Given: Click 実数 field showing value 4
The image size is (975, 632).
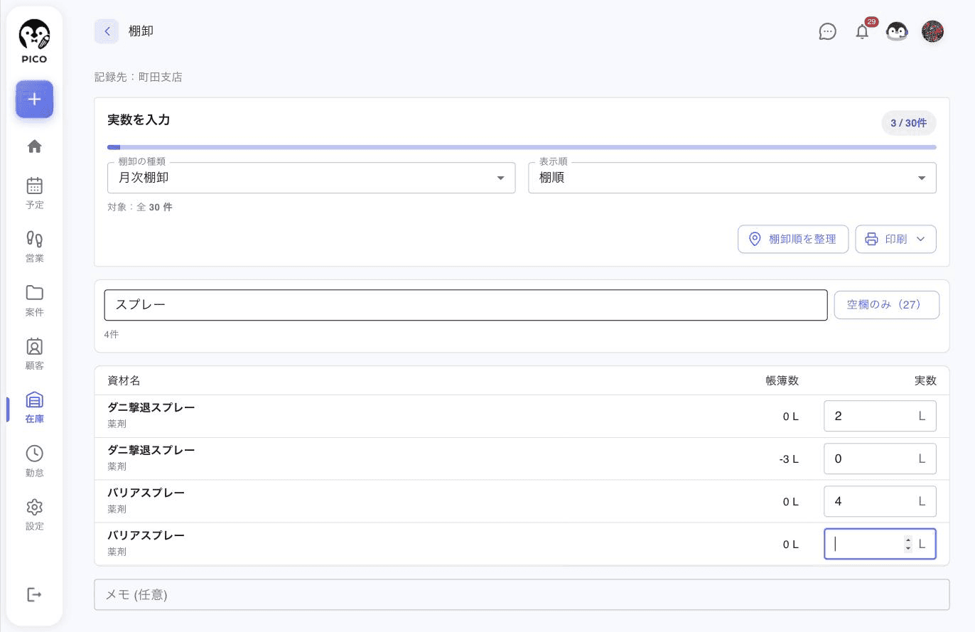Looking at the screenshot, I should coord(880,501).
